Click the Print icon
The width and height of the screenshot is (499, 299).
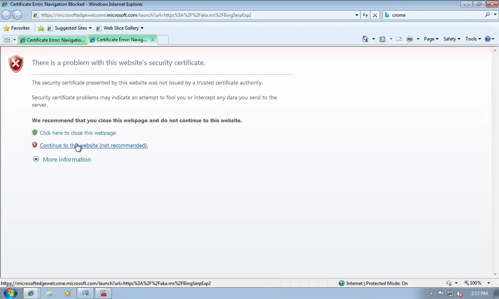[x=410, y=39]
